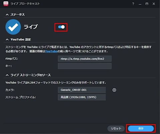Collapse the ステータス section
The width and height of the screenshot is (160, 134).
[7, 15]
